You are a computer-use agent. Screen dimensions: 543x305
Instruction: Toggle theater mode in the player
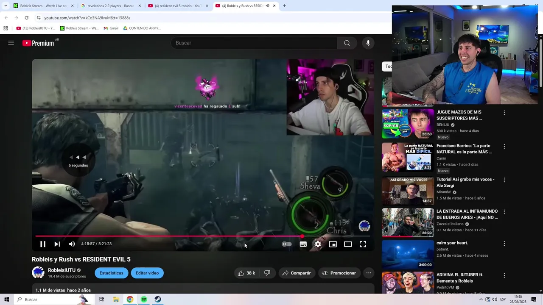click(348, 244)
